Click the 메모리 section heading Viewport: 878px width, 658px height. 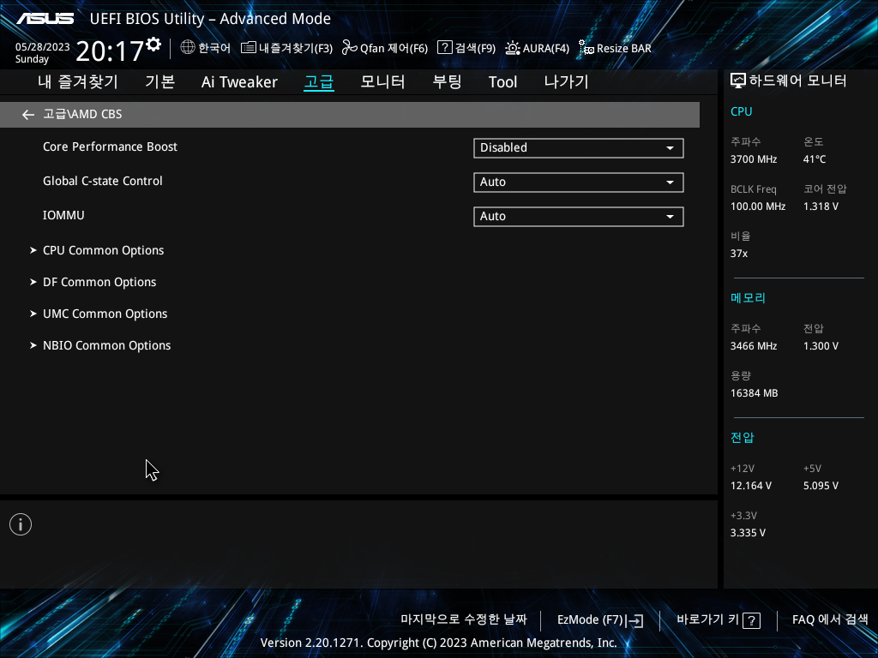click(x=748, y=297)
